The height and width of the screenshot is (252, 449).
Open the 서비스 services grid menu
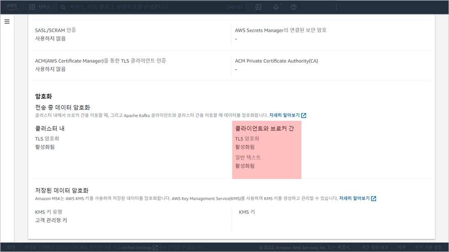(x=40, y=7)
